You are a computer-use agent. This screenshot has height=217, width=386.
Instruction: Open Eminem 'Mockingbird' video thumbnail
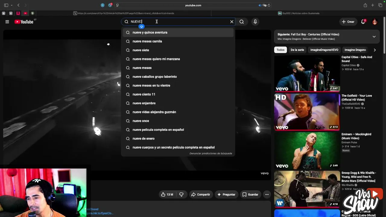coord(307,150)
